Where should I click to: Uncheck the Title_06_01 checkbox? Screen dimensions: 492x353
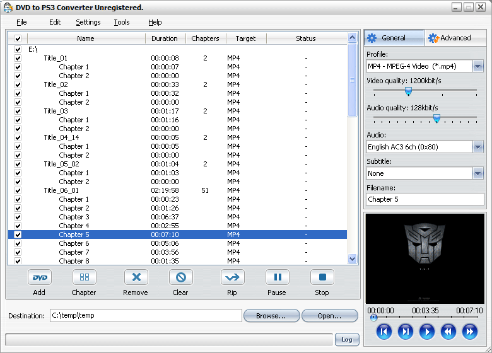[18, 190]
